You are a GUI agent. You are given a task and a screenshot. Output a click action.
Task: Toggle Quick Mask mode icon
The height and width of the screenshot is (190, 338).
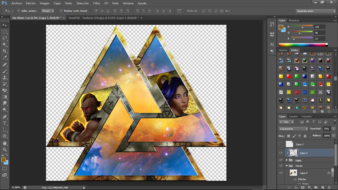click(5, 168)
